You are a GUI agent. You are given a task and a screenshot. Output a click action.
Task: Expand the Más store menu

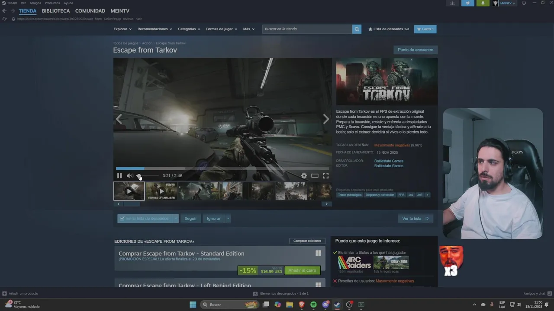point(249,29)
